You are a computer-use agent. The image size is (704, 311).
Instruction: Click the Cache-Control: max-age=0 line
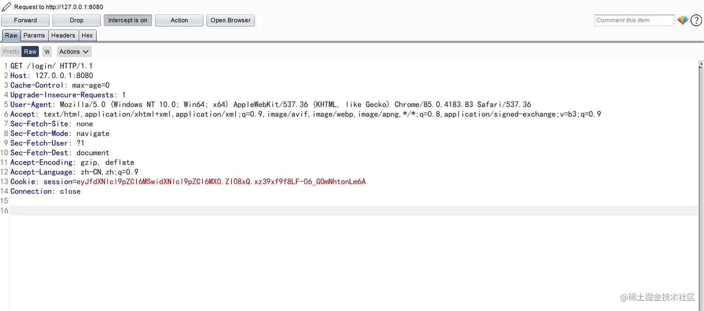(60, 85)
